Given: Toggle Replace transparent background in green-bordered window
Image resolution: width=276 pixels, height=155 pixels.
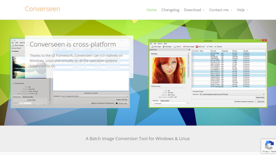Looking at the screenshot, I should point(235,102).
